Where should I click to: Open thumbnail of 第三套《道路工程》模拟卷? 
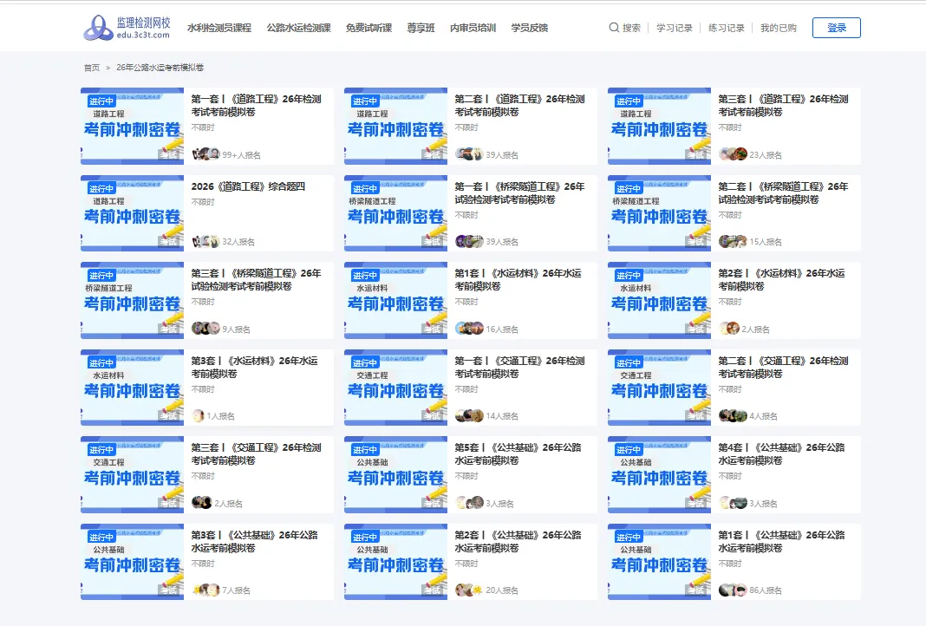tap(659, 126)
